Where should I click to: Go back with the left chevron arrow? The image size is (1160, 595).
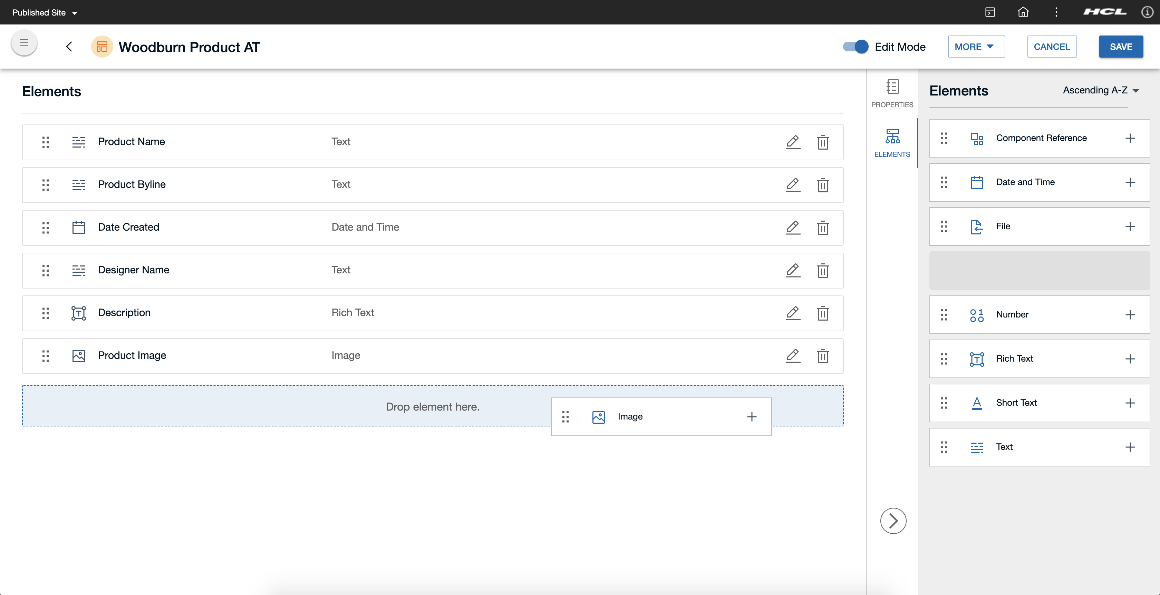[x=69, y=47]
